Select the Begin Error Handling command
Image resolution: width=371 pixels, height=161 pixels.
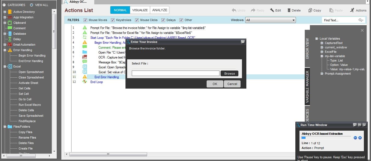pos(32,55)
